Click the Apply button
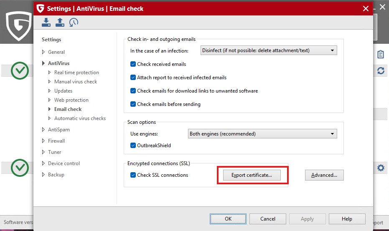This screenshot has height=231, width=389. [x=307, y=219]
